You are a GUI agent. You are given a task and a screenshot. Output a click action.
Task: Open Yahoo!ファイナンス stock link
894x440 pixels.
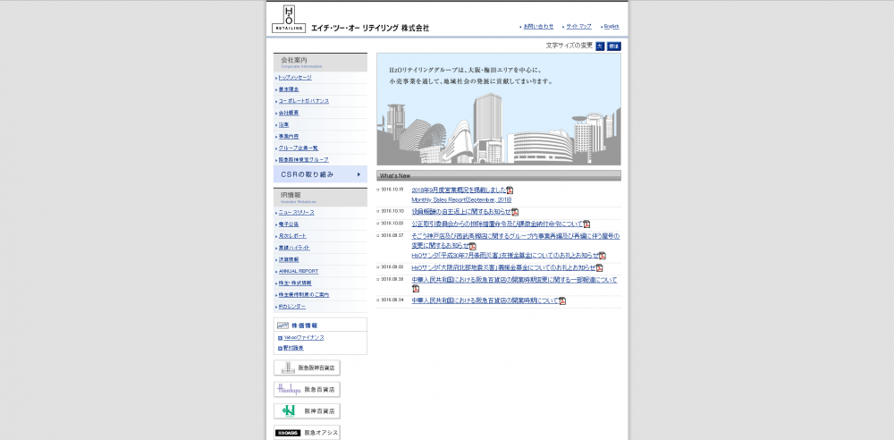pos(303,337)
